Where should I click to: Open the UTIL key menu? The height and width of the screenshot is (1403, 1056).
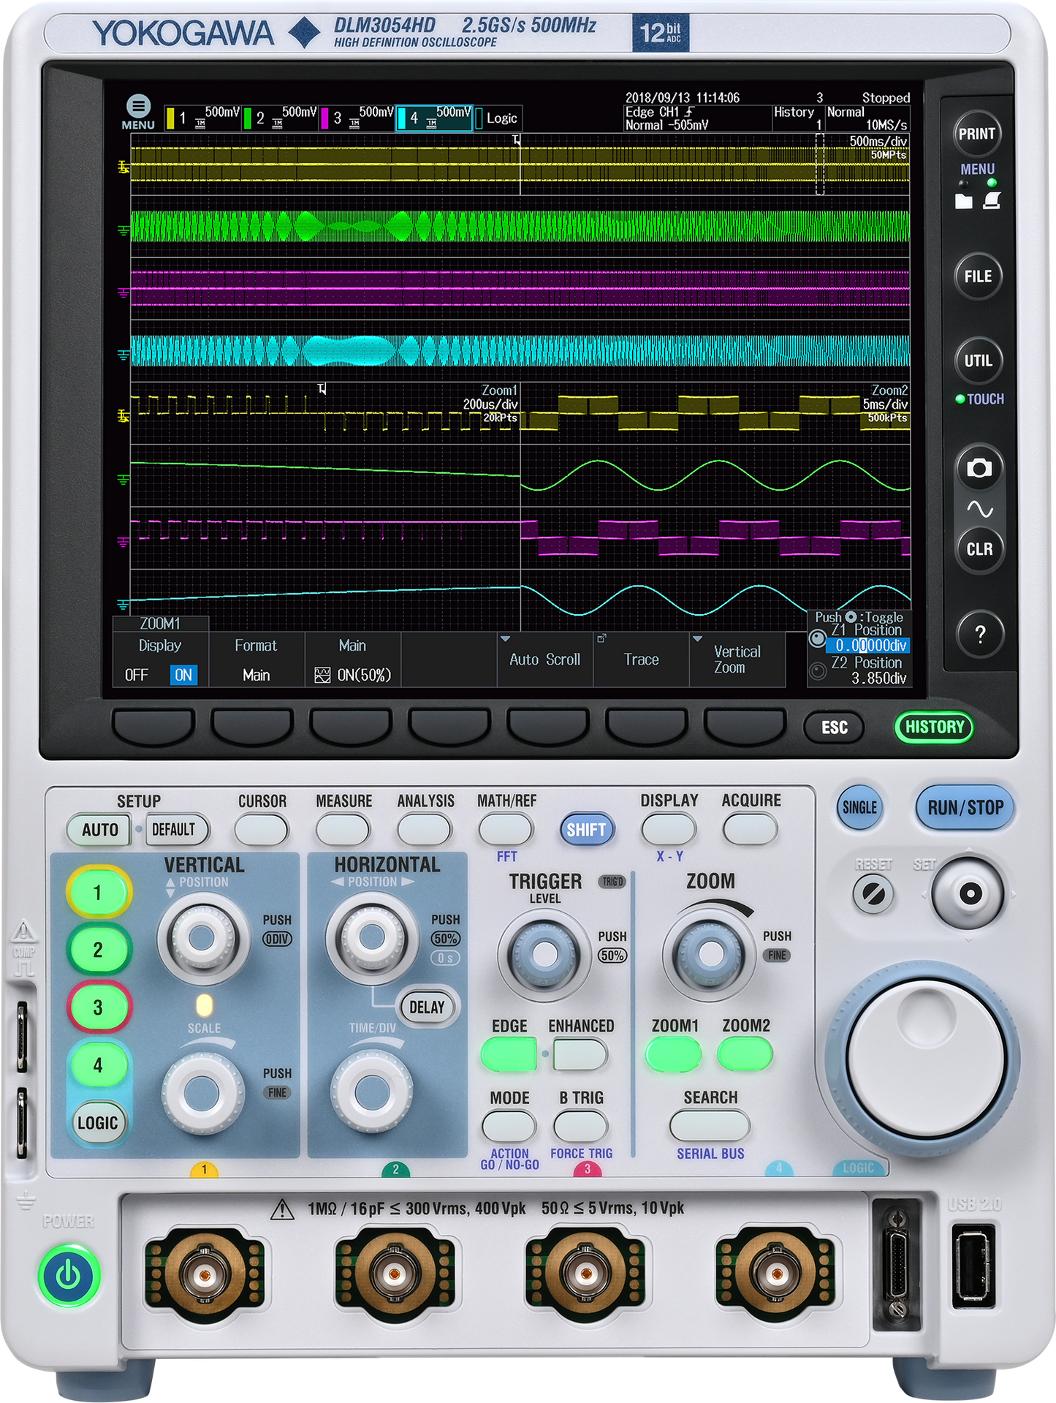(978, 360)
